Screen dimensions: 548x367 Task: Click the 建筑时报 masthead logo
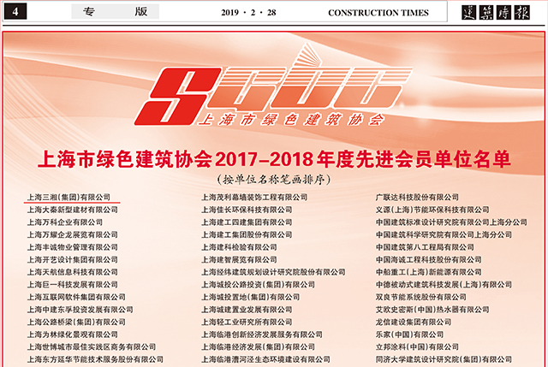(496, 13)
